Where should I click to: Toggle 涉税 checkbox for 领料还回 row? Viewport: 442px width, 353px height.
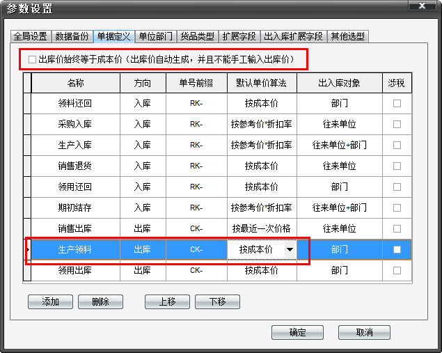pos(397,103)
